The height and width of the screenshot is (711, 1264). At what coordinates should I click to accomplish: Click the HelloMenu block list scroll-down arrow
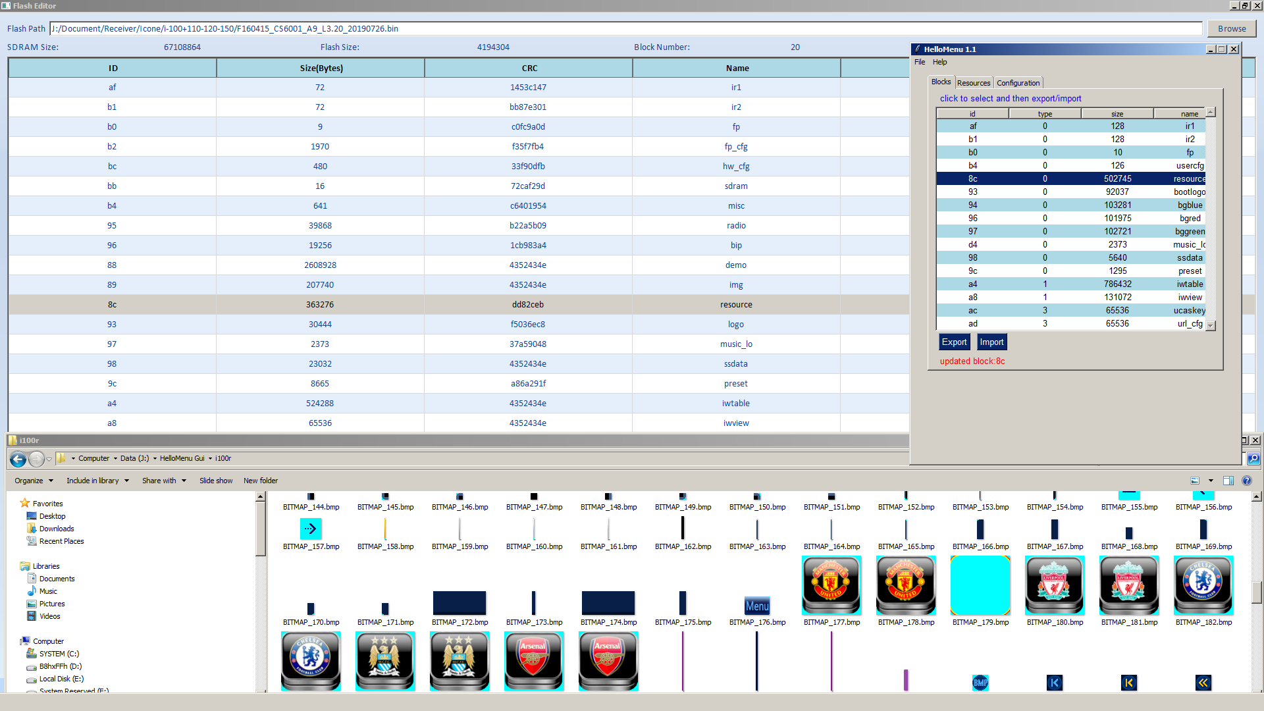click(x=1211, y=325)
